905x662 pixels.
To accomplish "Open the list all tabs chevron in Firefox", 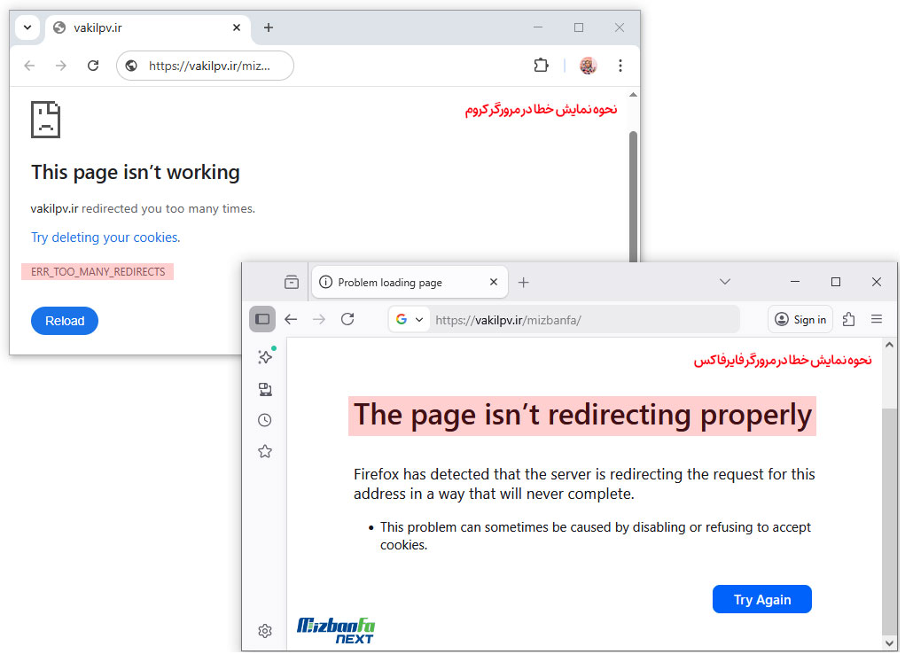I will [x=725, y=281].
